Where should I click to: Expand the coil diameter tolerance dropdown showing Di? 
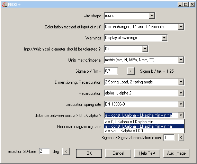click(145, 49)
